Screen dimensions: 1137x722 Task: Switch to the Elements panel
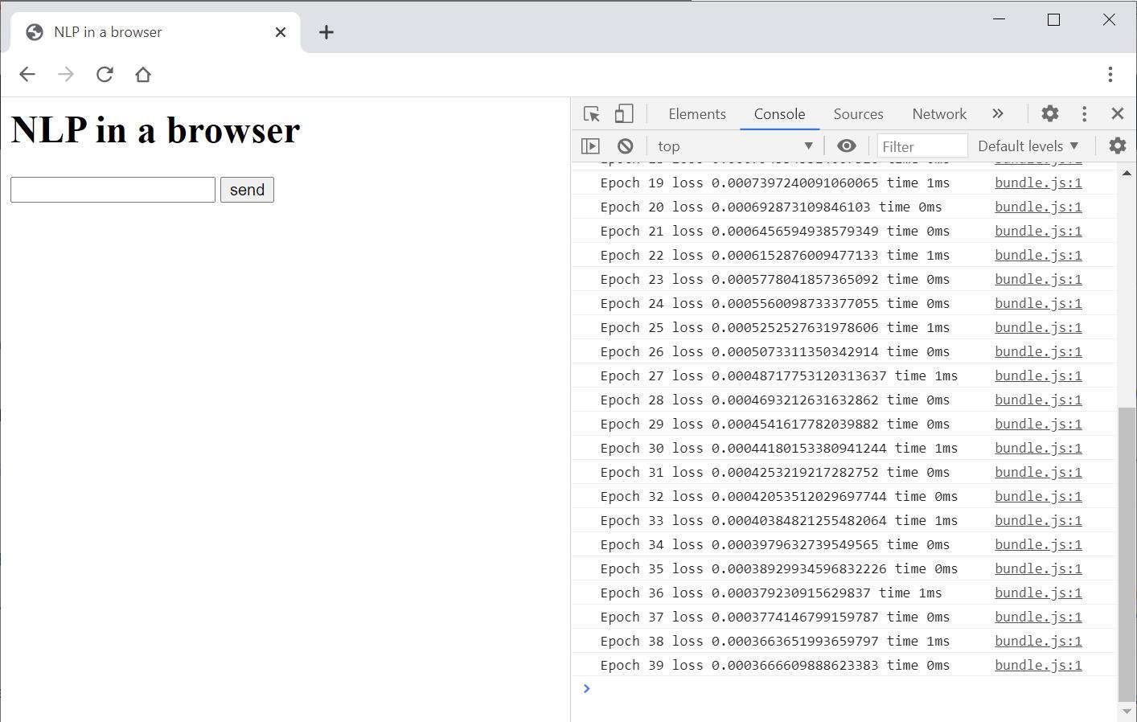tap(697, 114)
